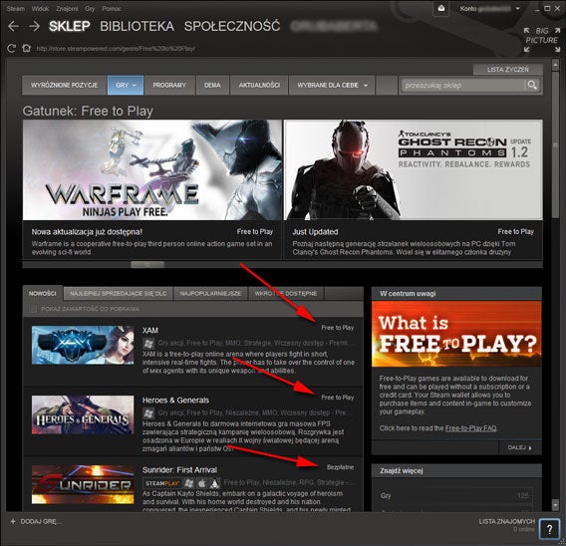Screen dimensions: 566x546
Task: Reload the store page with refresh icon
Action: coord(12,48)
